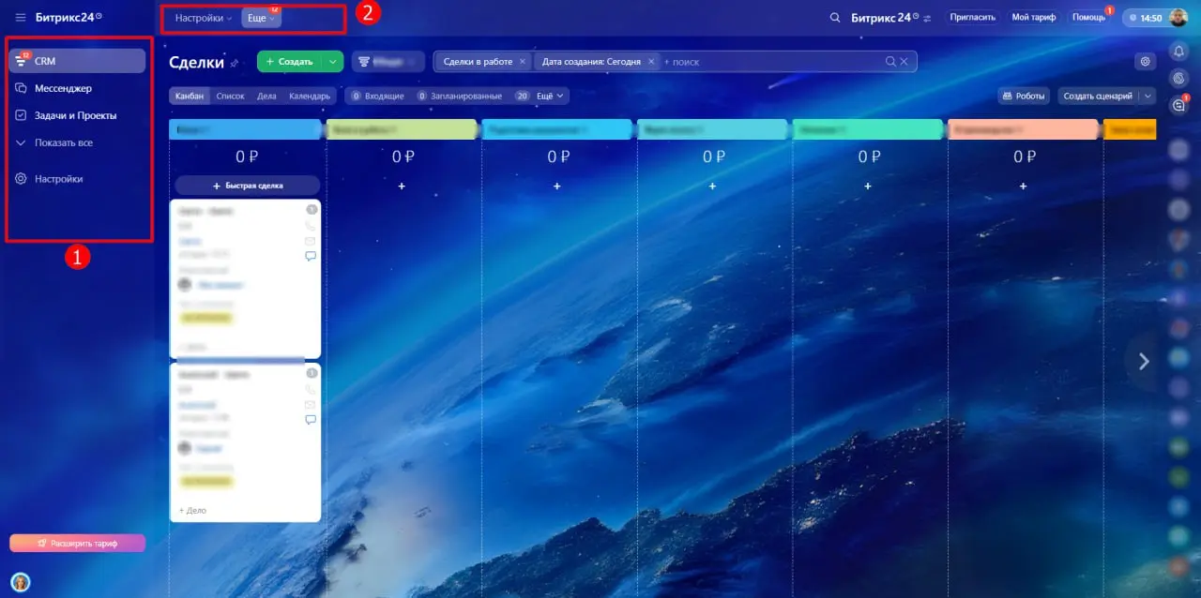Open the salmon-pink kanban stage header

[x=1024, y=129]
